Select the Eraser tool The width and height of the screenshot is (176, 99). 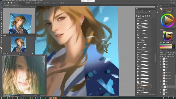tap(1, 27)
